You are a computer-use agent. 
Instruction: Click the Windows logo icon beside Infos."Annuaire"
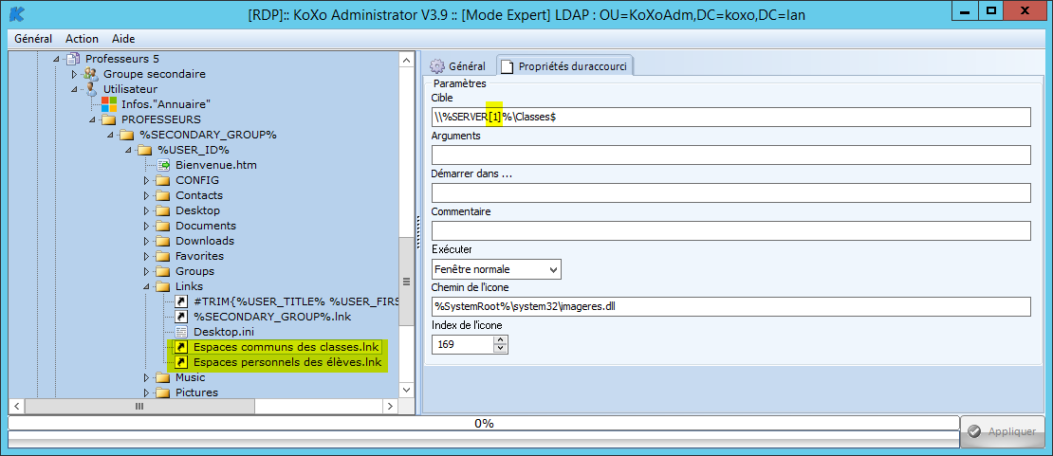point(109,103)
